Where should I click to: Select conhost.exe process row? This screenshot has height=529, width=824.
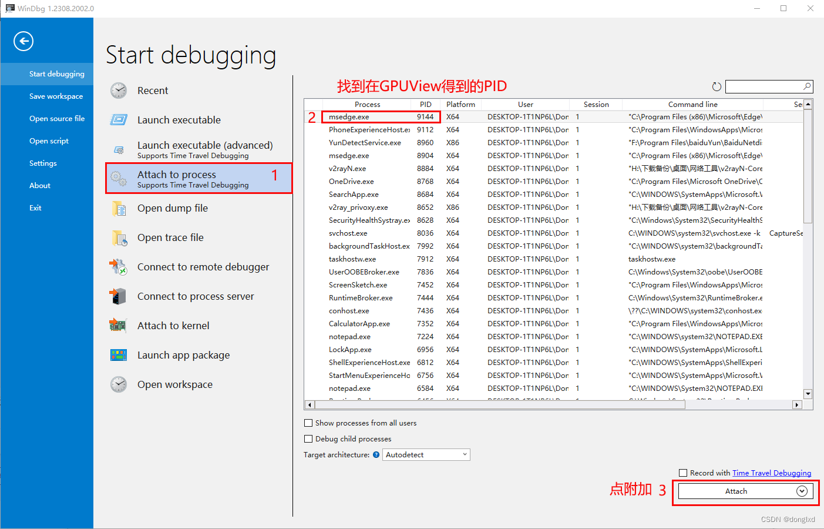[554, 311]
